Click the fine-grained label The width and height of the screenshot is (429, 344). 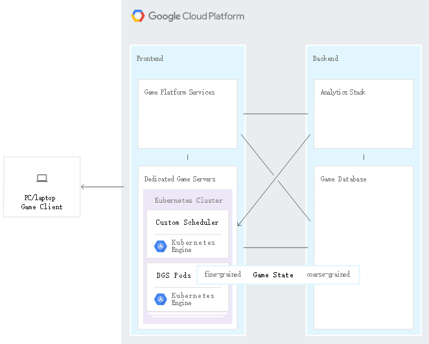click(x=223, y=274)
